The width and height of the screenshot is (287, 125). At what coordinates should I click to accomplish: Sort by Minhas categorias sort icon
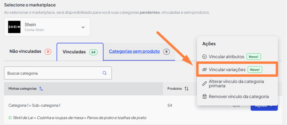41,89
